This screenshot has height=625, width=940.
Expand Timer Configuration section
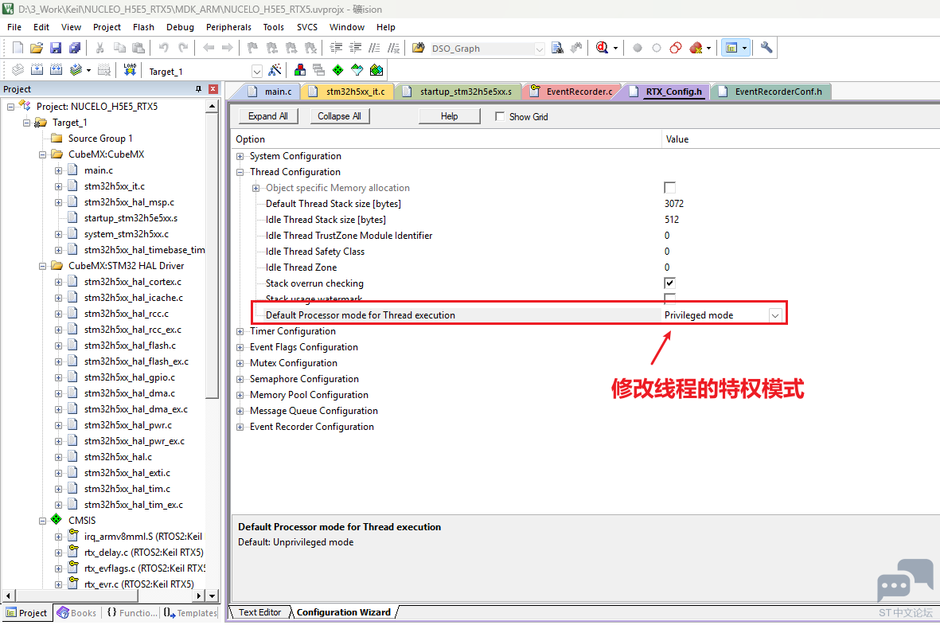240,331
